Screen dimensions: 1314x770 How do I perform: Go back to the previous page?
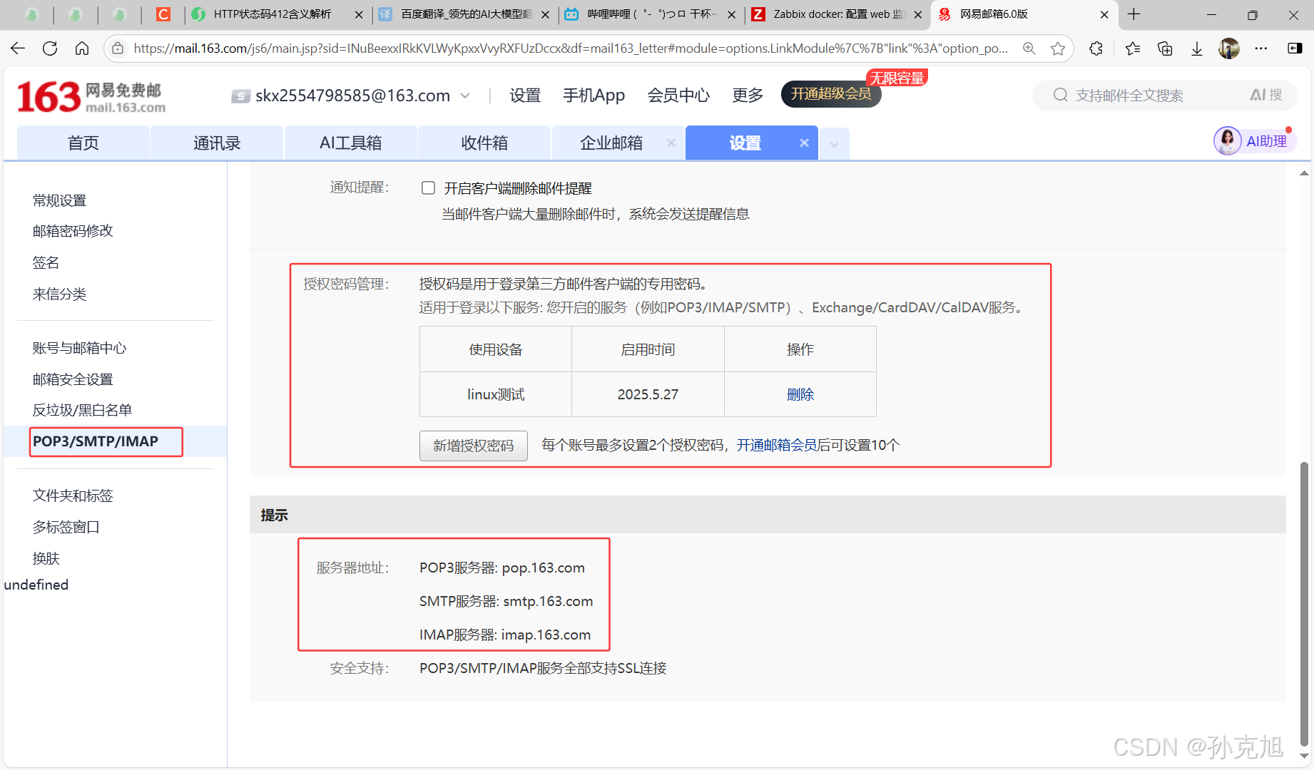coord(18,48)
